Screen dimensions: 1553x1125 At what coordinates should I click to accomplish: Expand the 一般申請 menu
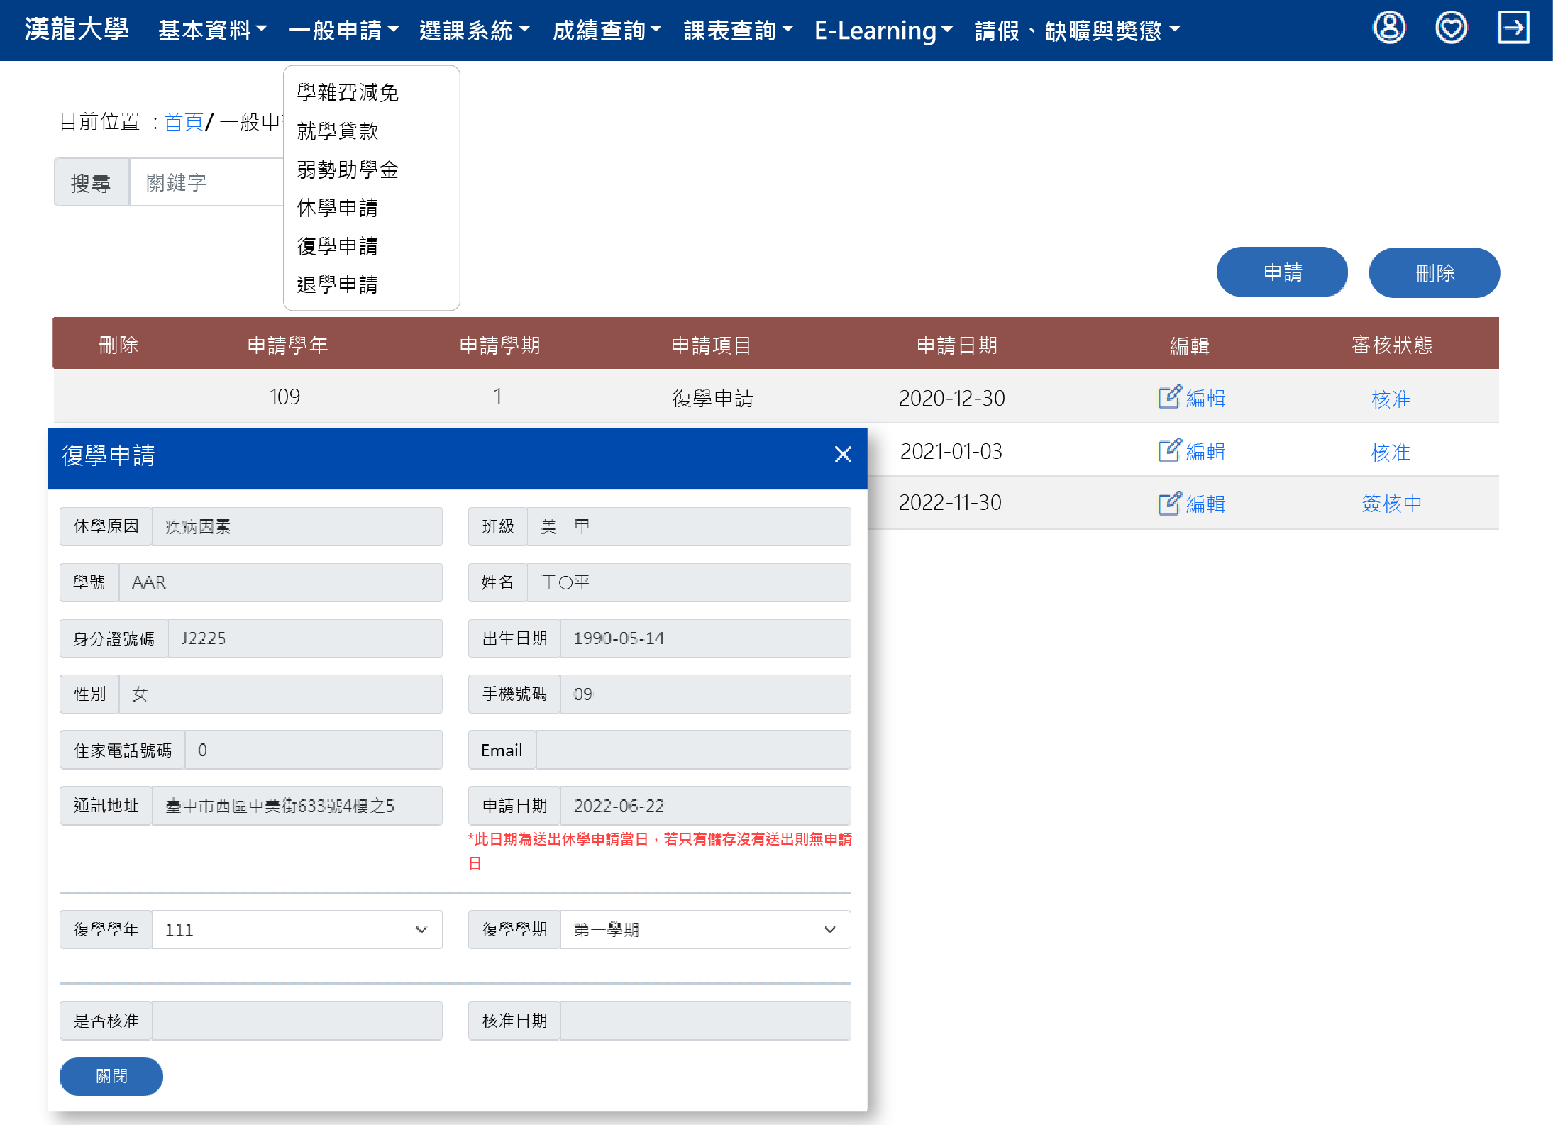click(344, 31)
